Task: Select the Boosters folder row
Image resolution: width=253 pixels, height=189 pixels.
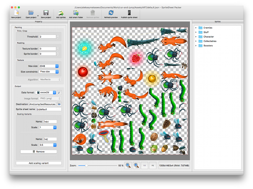Action: (218, 46)
